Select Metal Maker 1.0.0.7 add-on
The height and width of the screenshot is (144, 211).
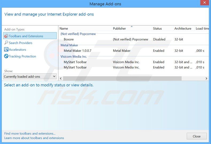[77, 50]
